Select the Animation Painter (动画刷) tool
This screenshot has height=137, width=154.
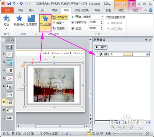pos(58,28)
